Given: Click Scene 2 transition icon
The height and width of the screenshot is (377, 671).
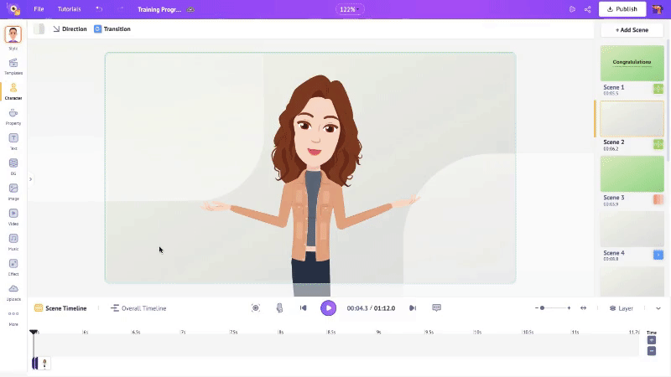Looking at the screenshot, I should (x=658, y=144).
